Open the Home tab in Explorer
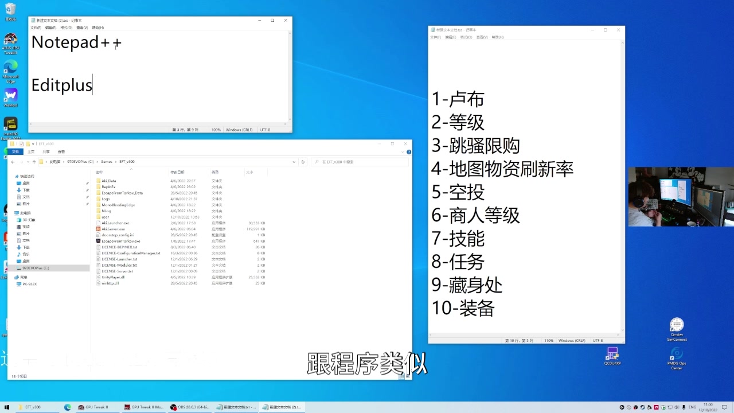734x413 pixels. [x=31, y=152]
